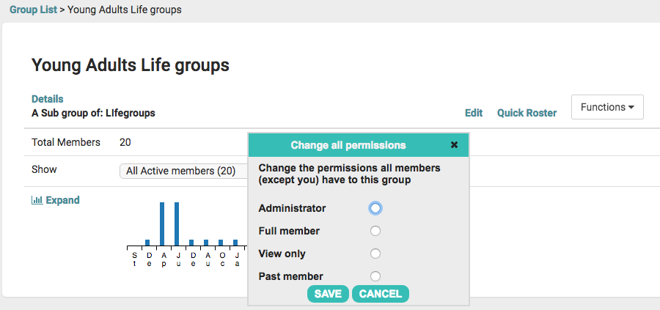The height and width of the screenshot is (310, 660).
Task: Choose the View only permission option
Action: pyautogui.click(x=375, y=254)
